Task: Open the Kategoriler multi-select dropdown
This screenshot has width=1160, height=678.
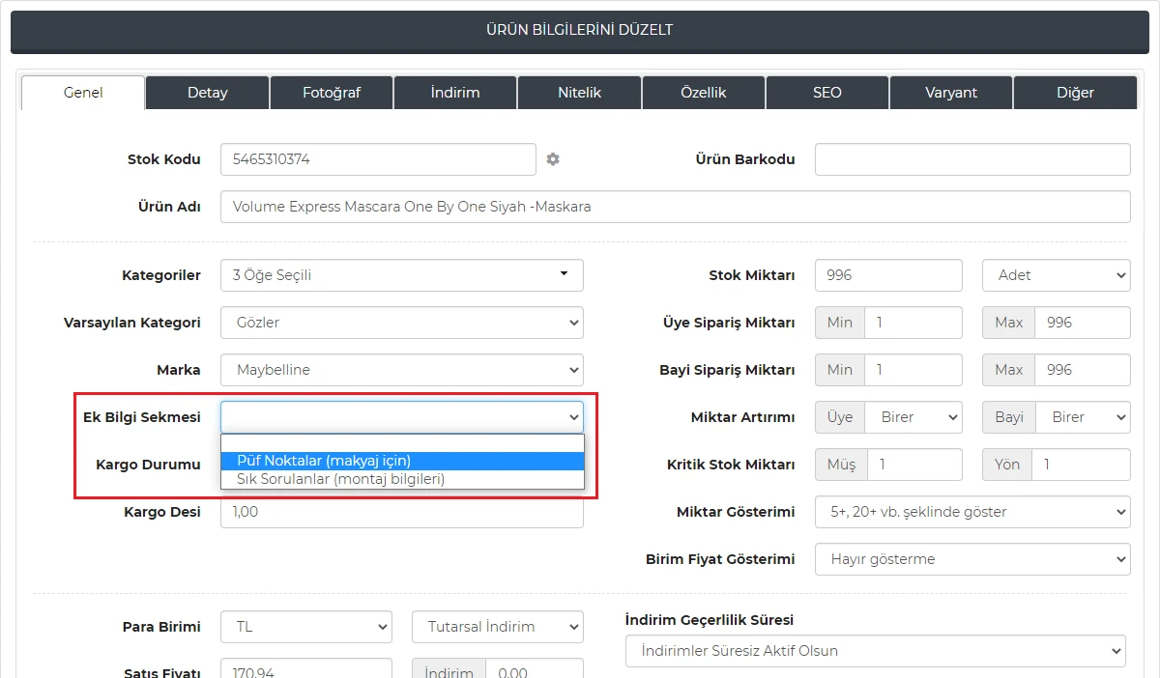Action: point(402,275)
